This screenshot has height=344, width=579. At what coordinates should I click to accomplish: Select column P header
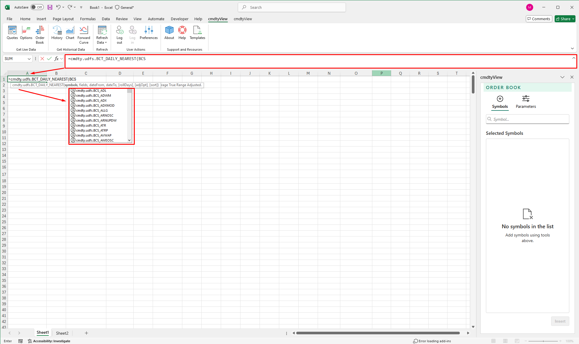[381, 73]
